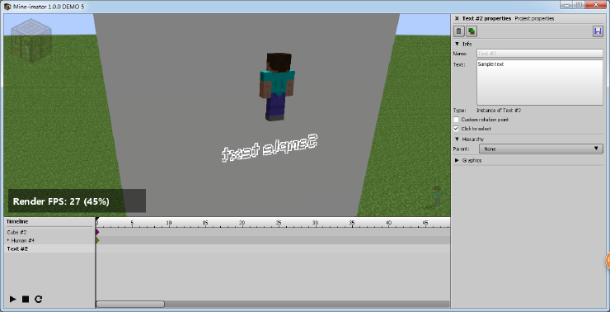Image resolution: width=610 pixels, height=312 pixels.
Task: Close the Text #2 properties panel
Action: pyautogui.click(x=457, y=18)
